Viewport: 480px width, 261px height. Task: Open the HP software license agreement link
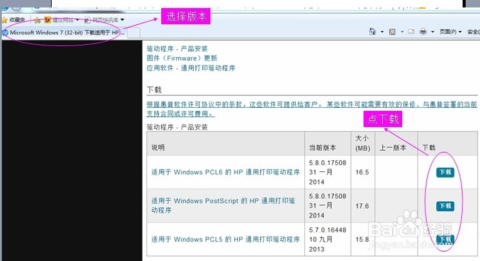click(x=312, y=109)
